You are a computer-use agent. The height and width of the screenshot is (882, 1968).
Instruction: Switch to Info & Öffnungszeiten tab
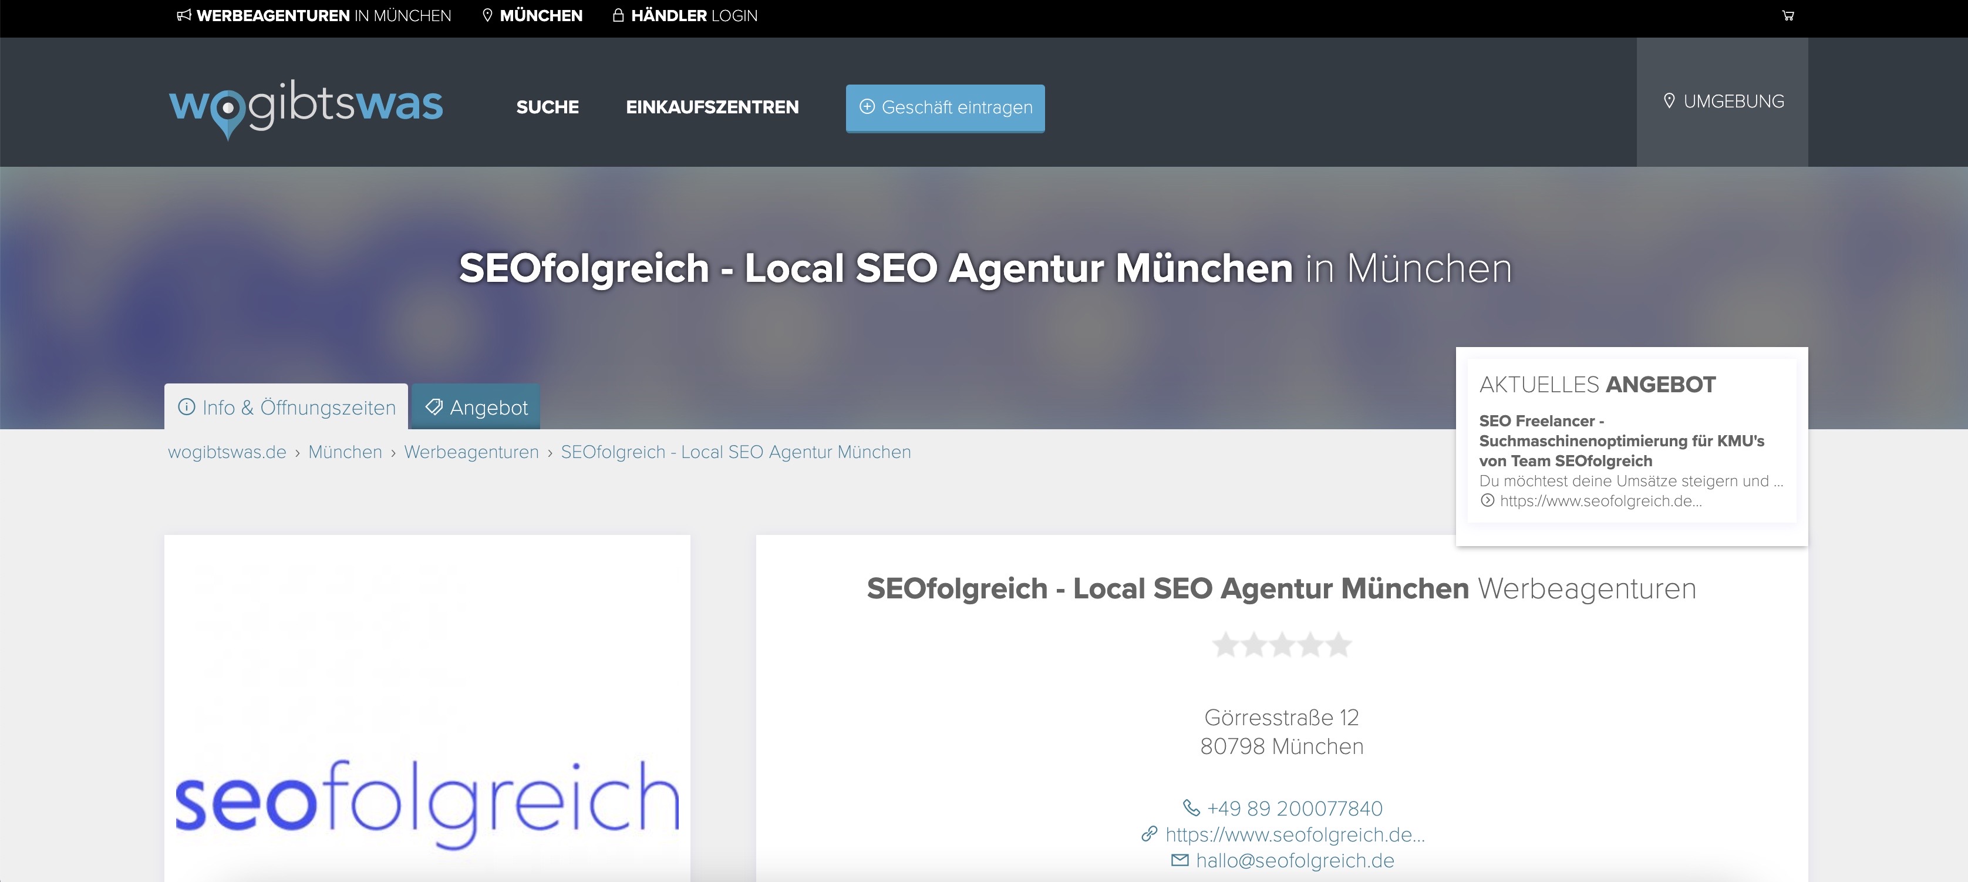pyautogui.click(x=286, y=406)
